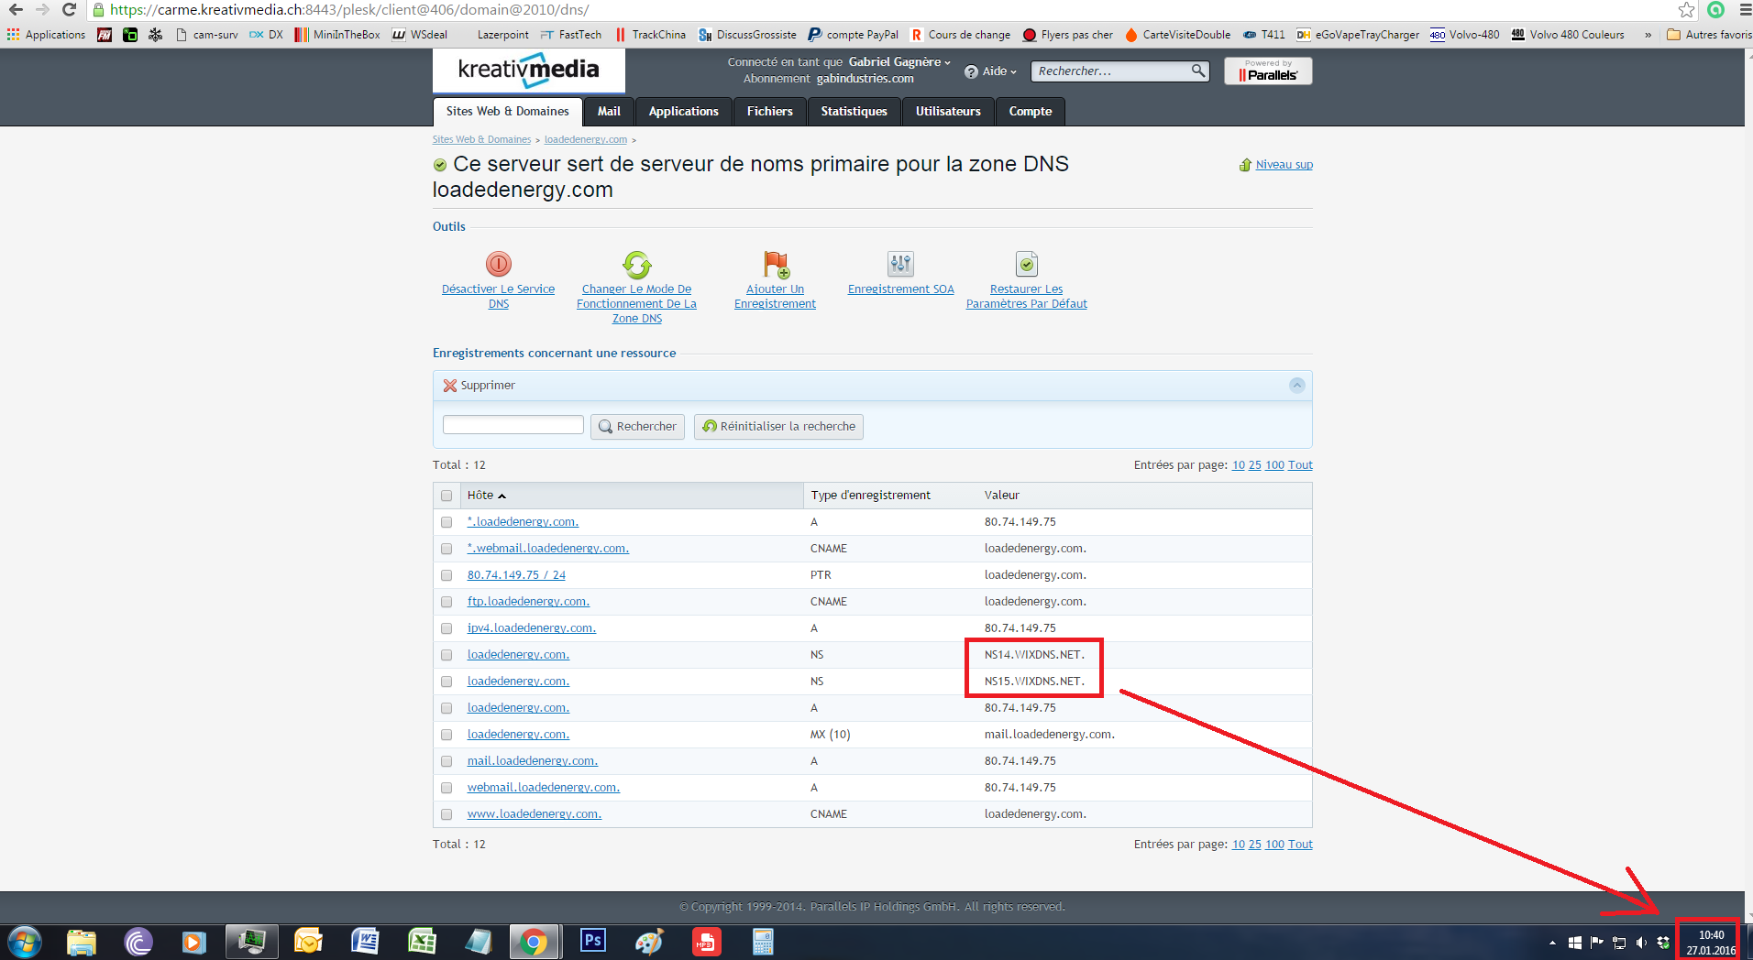Click the Ajouter Un Enregistrement flag icon

tap(776, 265)
